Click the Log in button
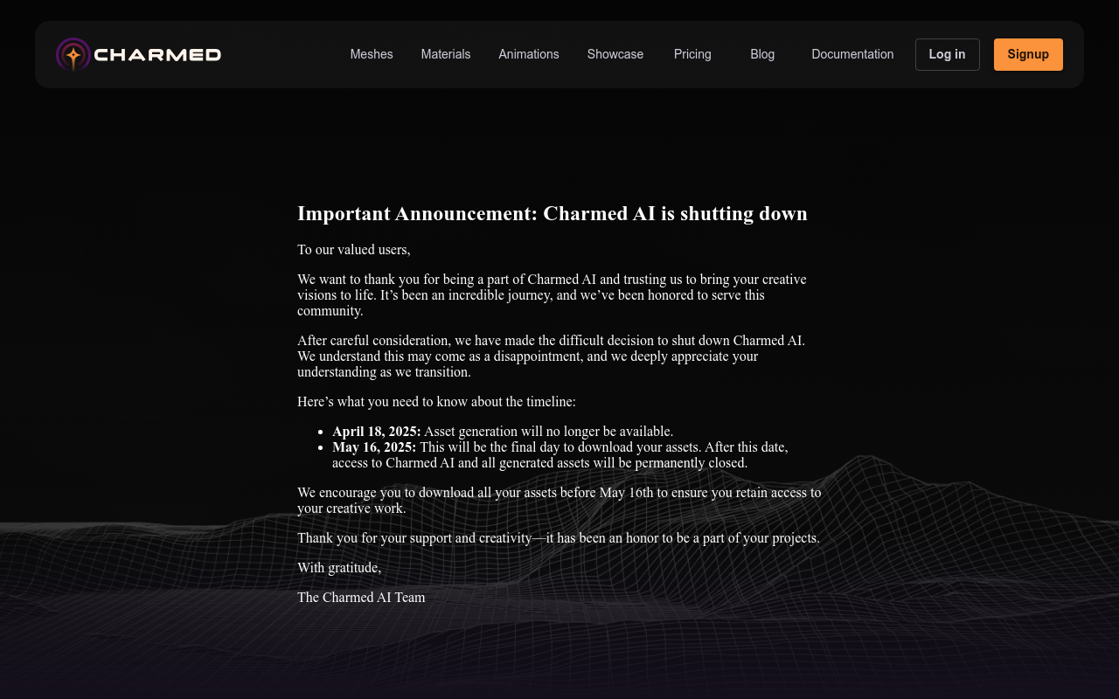Screen dimensions: 1119x699 click(948, 54)
